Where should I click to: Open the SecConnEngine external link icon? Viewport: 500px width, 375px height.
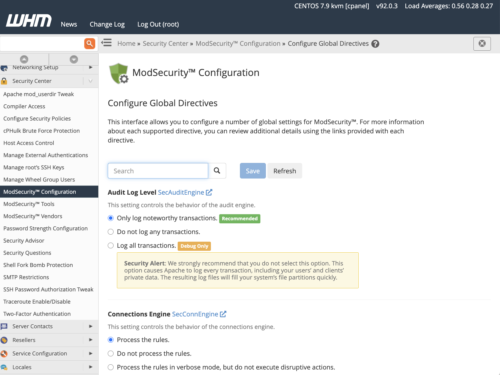(x=223, y=314)
